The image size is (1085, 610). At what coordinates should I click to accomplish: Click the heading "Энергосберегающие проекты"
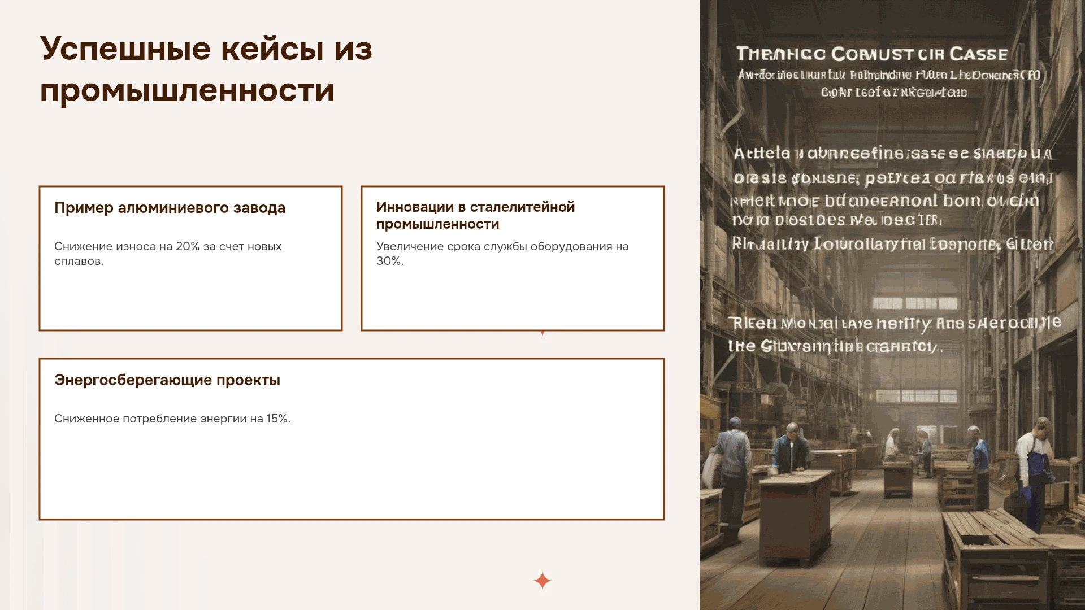(167, 380)
